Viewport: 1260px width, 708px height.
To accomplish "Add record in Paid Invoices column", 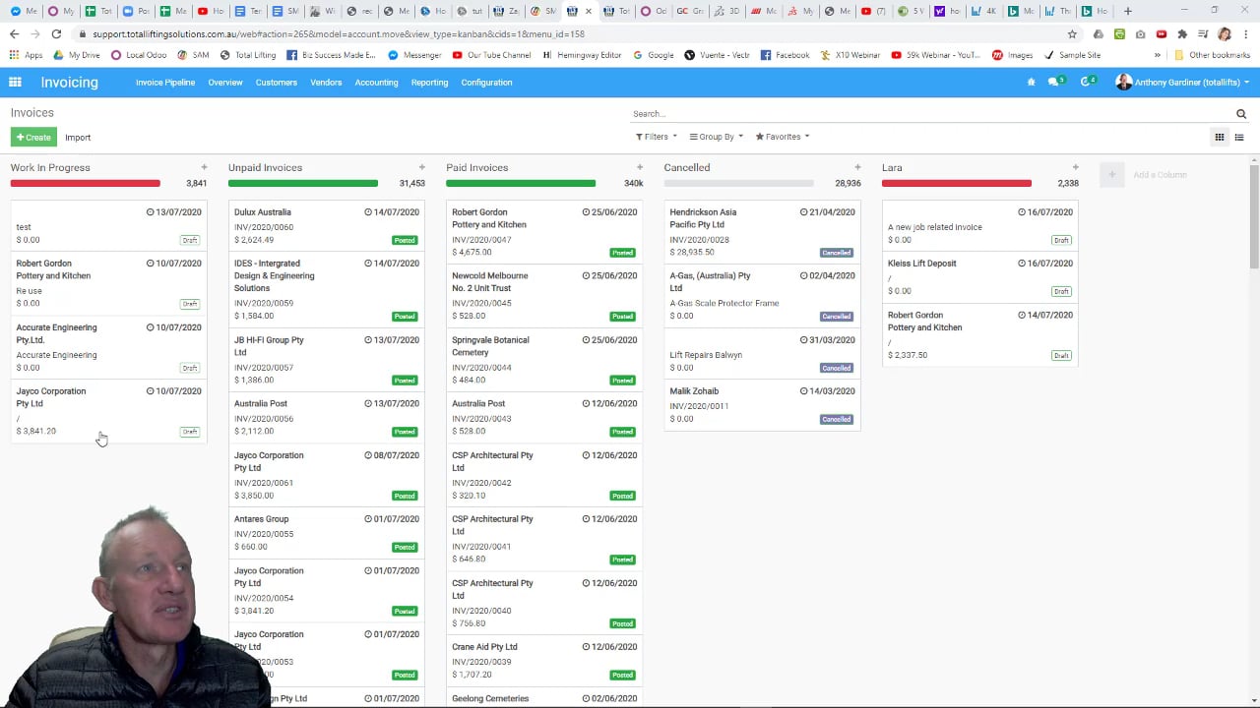I will (x=639, y=167).
